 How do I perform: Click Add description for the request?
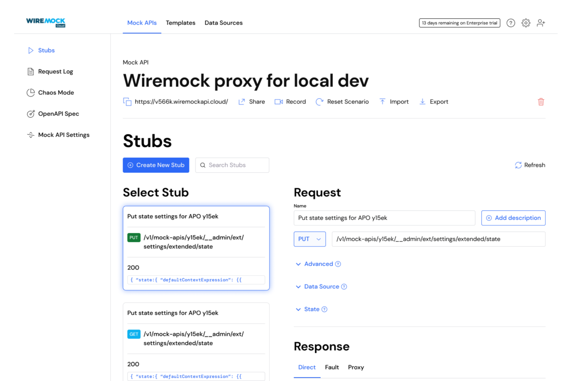coord(513,218)
